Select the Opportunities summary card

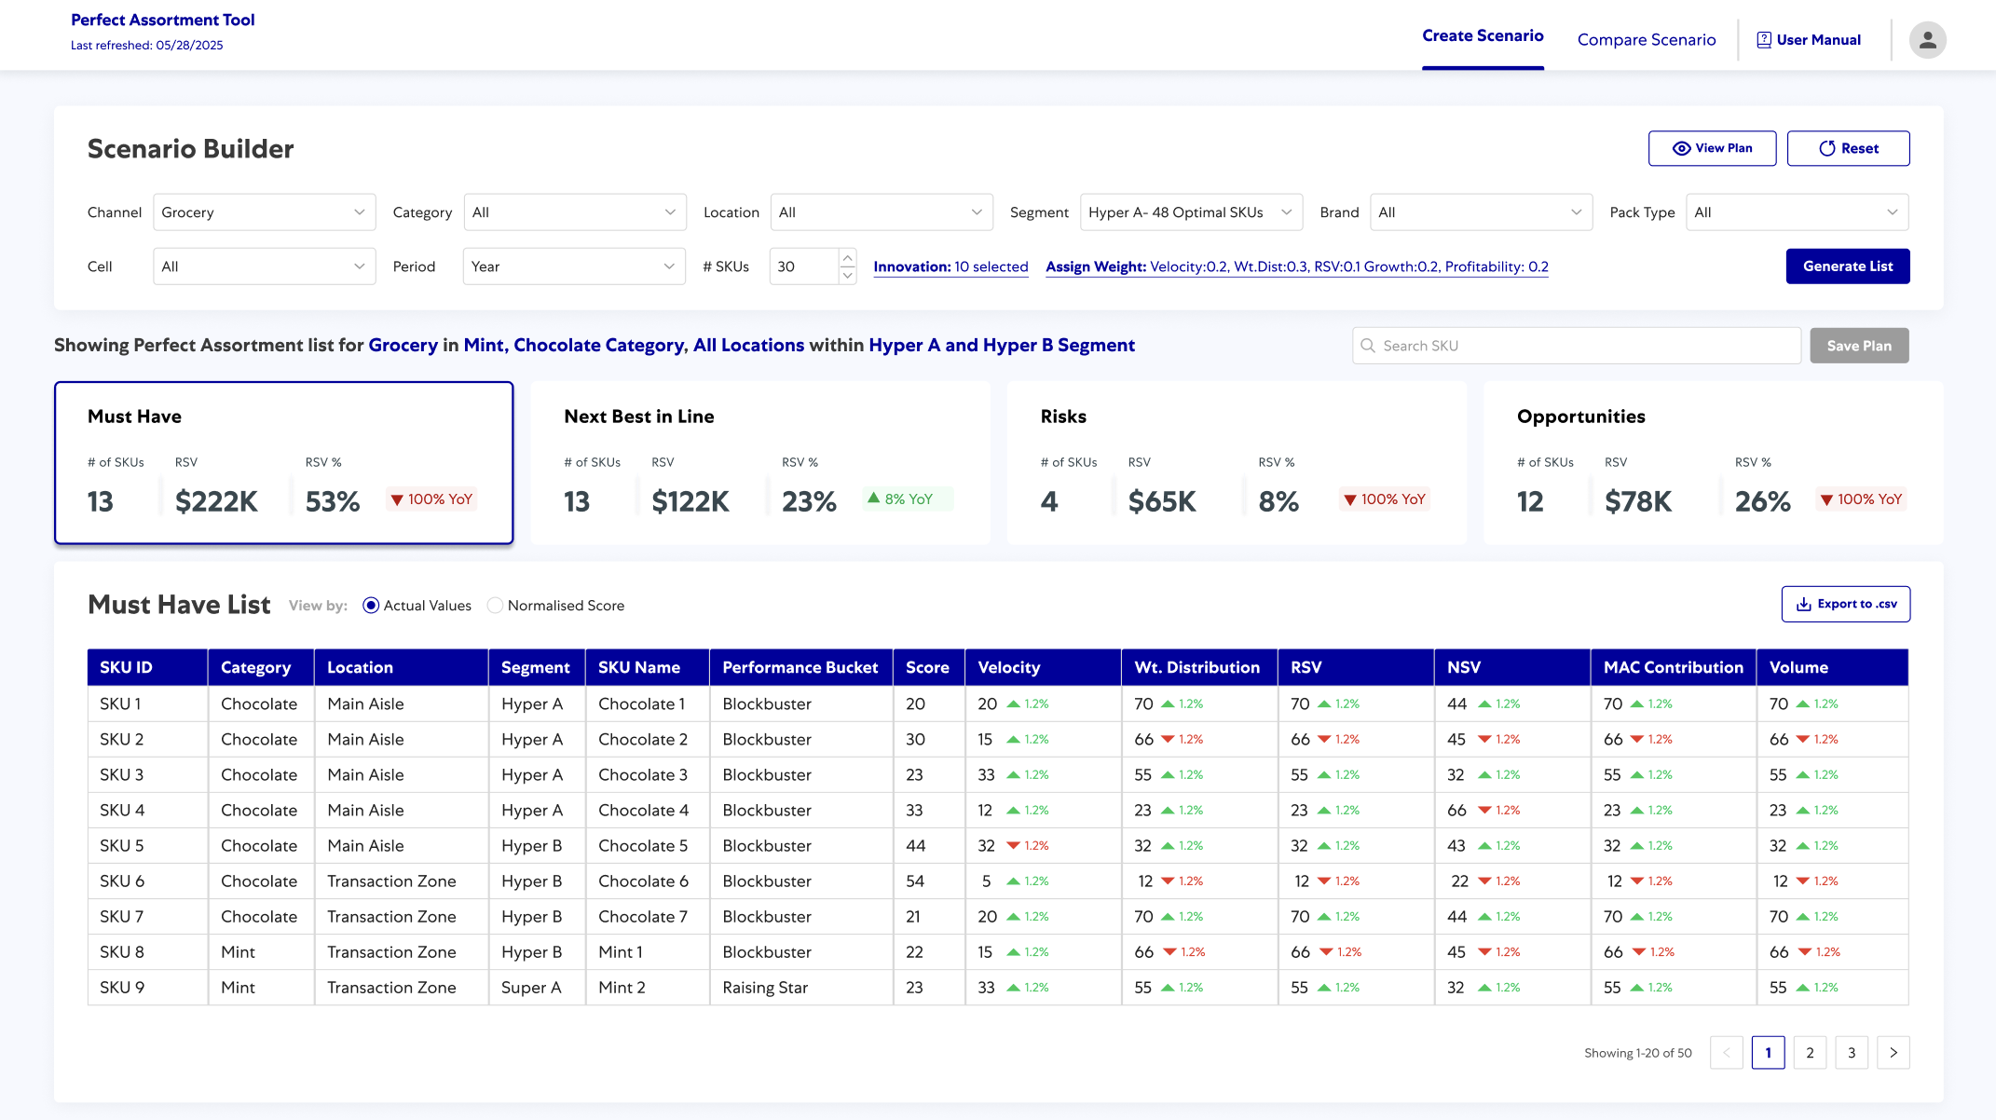coord(1713,462)
